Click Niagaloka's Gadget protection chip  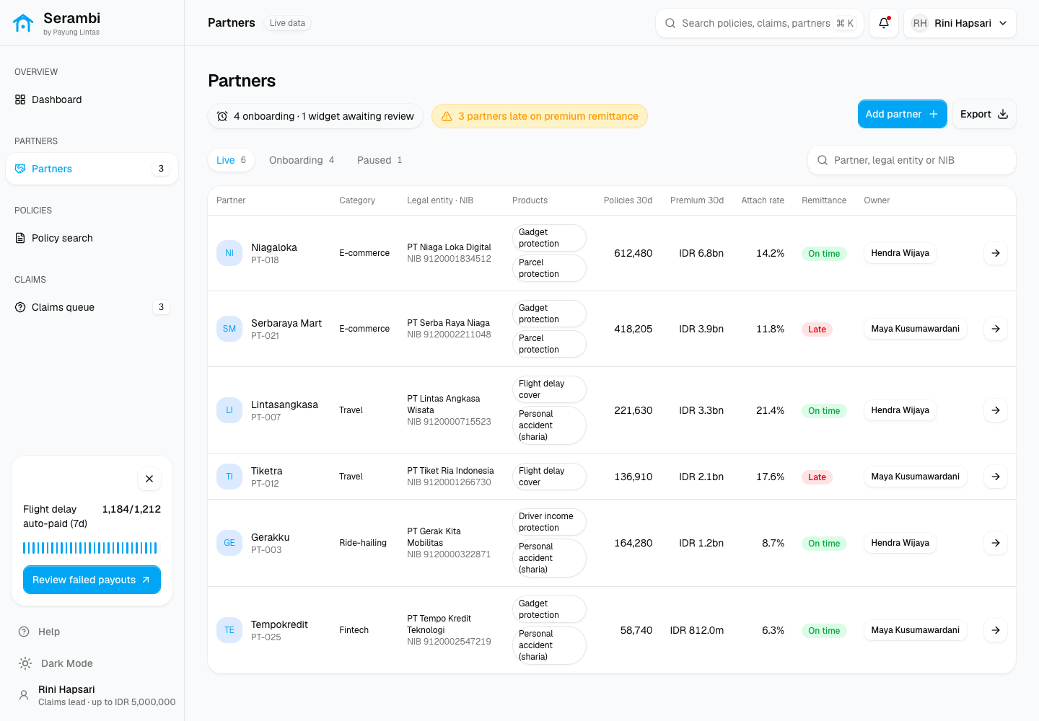pos(549,238)
